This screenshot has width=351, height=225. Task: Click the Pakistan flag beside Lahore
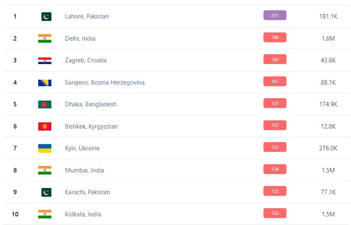46,16
